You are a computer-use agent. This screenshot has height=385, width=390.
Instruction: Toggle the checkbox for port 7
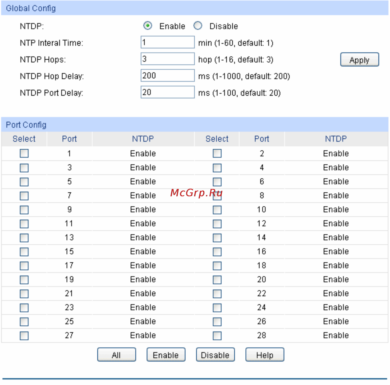click(24, 196)
